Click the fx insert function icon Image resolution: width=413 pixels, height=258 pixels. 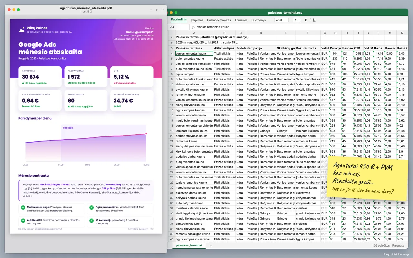click(x=193, y=27)
